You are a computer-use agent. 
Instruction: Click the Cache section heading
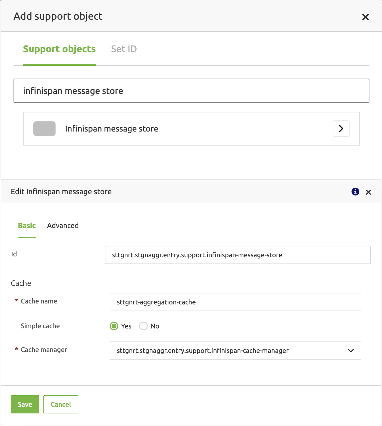(x=21, y=283)
